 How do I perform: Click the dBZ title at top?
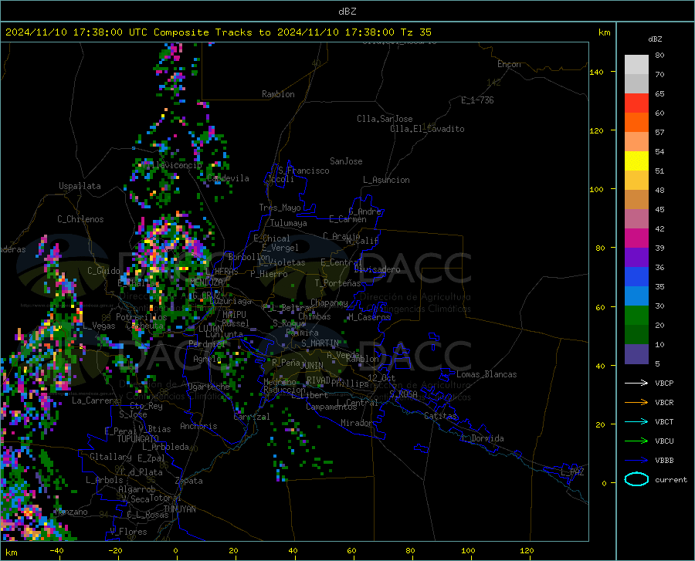(x=347, y=12)
